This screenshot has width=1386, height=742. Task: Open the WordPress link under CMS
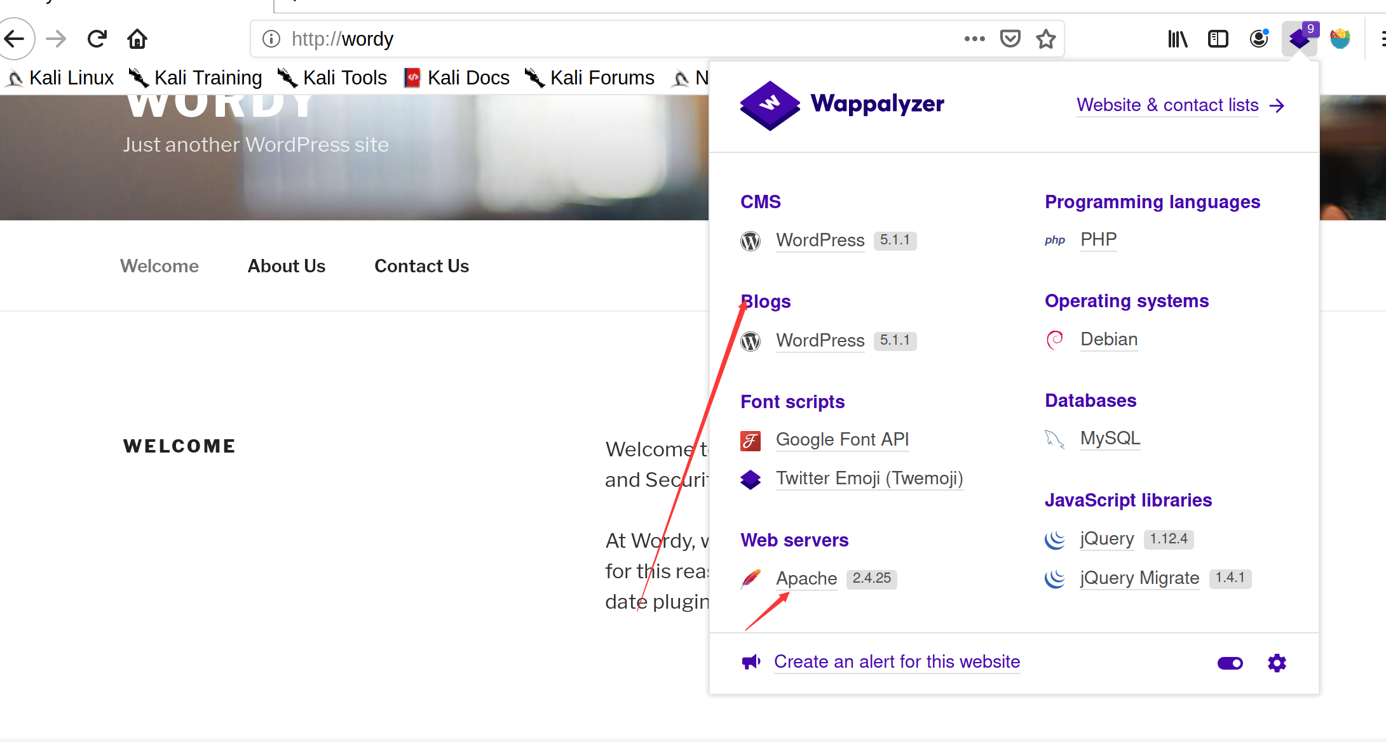[x=820, y=241]
